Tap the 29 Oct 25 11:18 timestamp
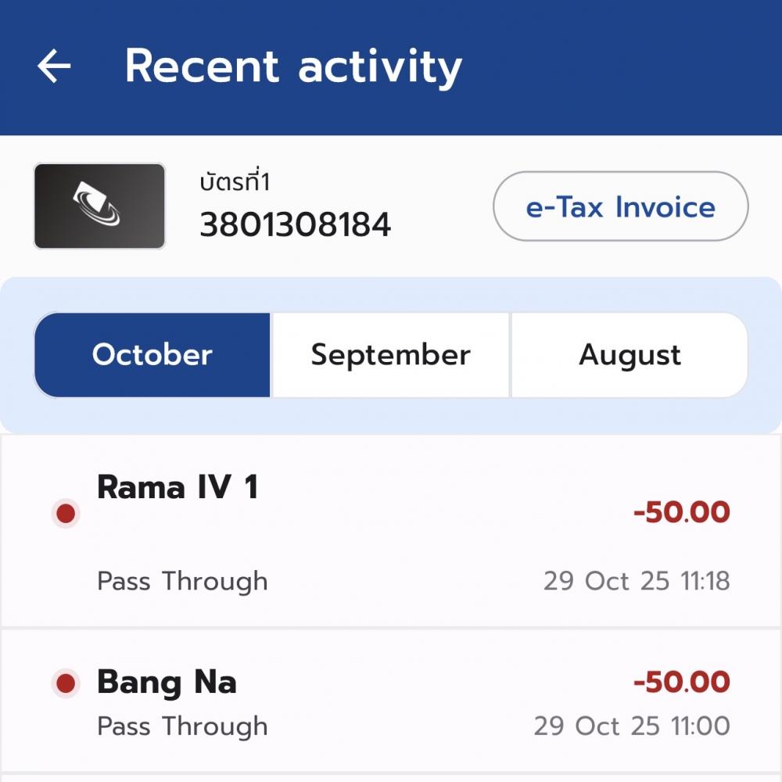 (x=637, y=581)
